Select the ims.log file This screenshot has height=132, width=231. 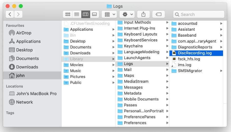(196, 65)
